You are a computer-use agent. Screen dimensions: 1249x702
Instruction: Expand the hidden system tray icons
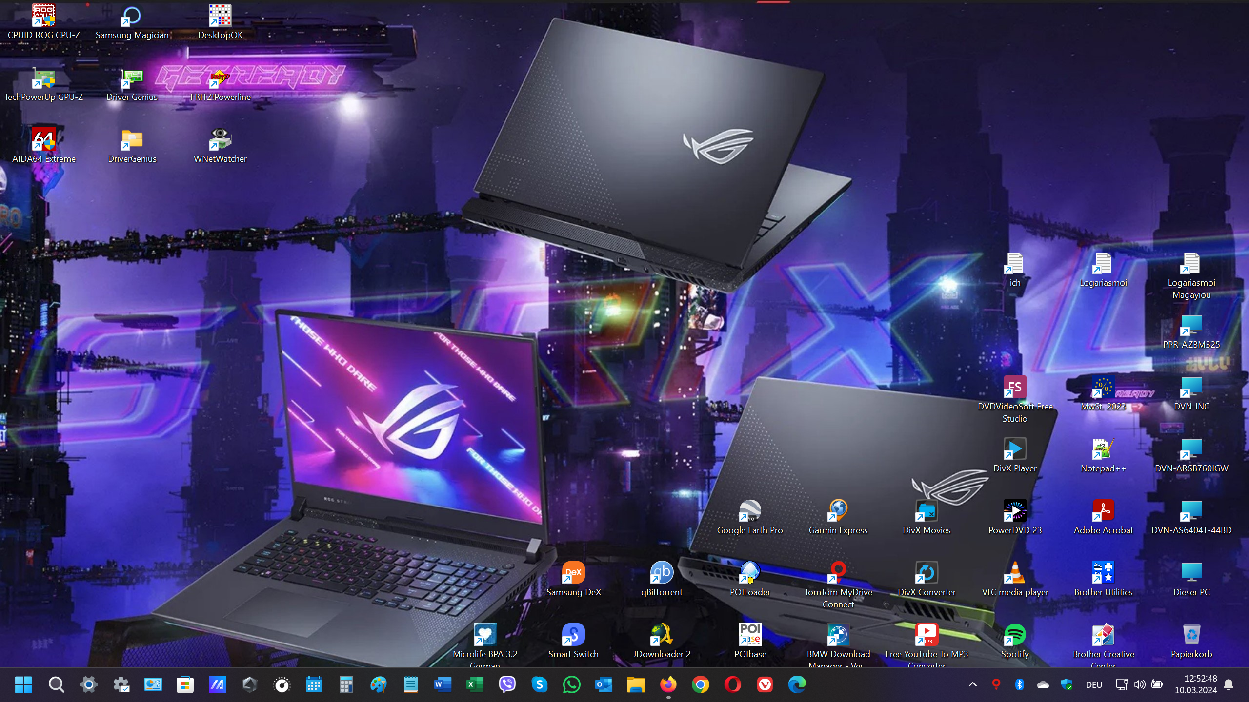pos(973,684)
